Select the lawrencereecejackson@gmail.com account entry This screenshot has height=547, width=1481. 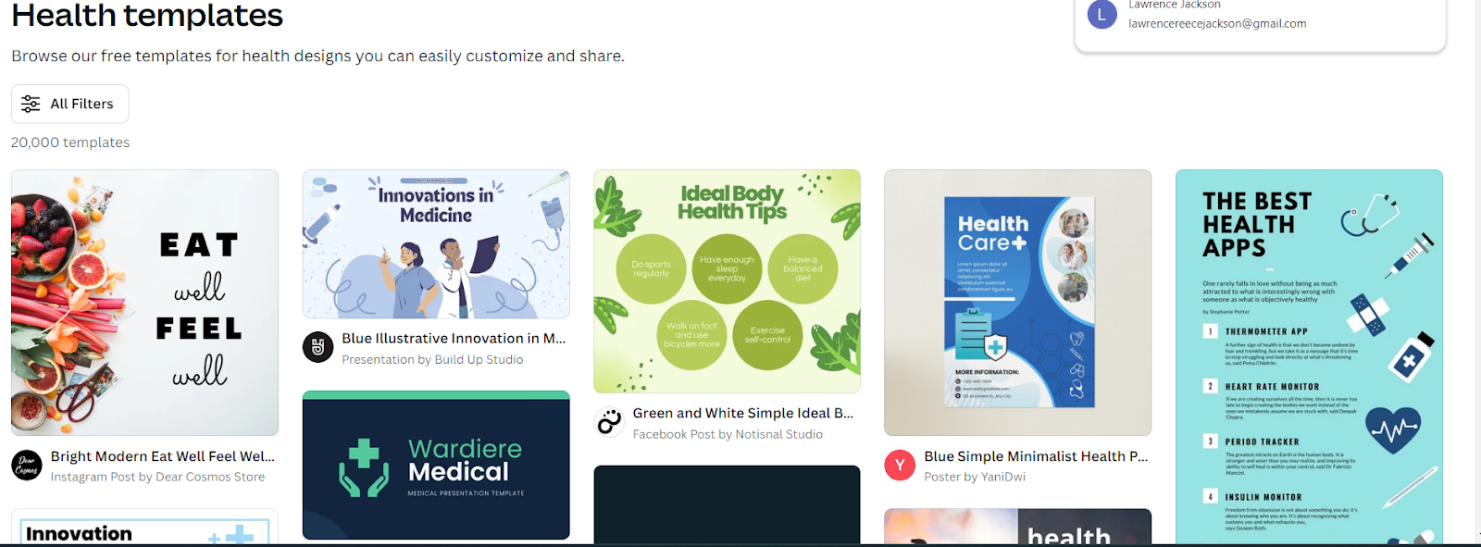pos(1217,24)
